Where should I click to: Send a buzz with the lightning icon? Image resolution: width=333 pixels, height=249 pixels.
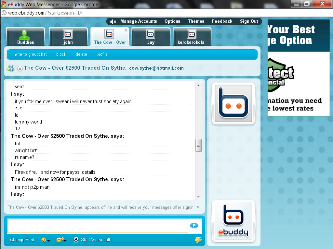coord(198,240)
